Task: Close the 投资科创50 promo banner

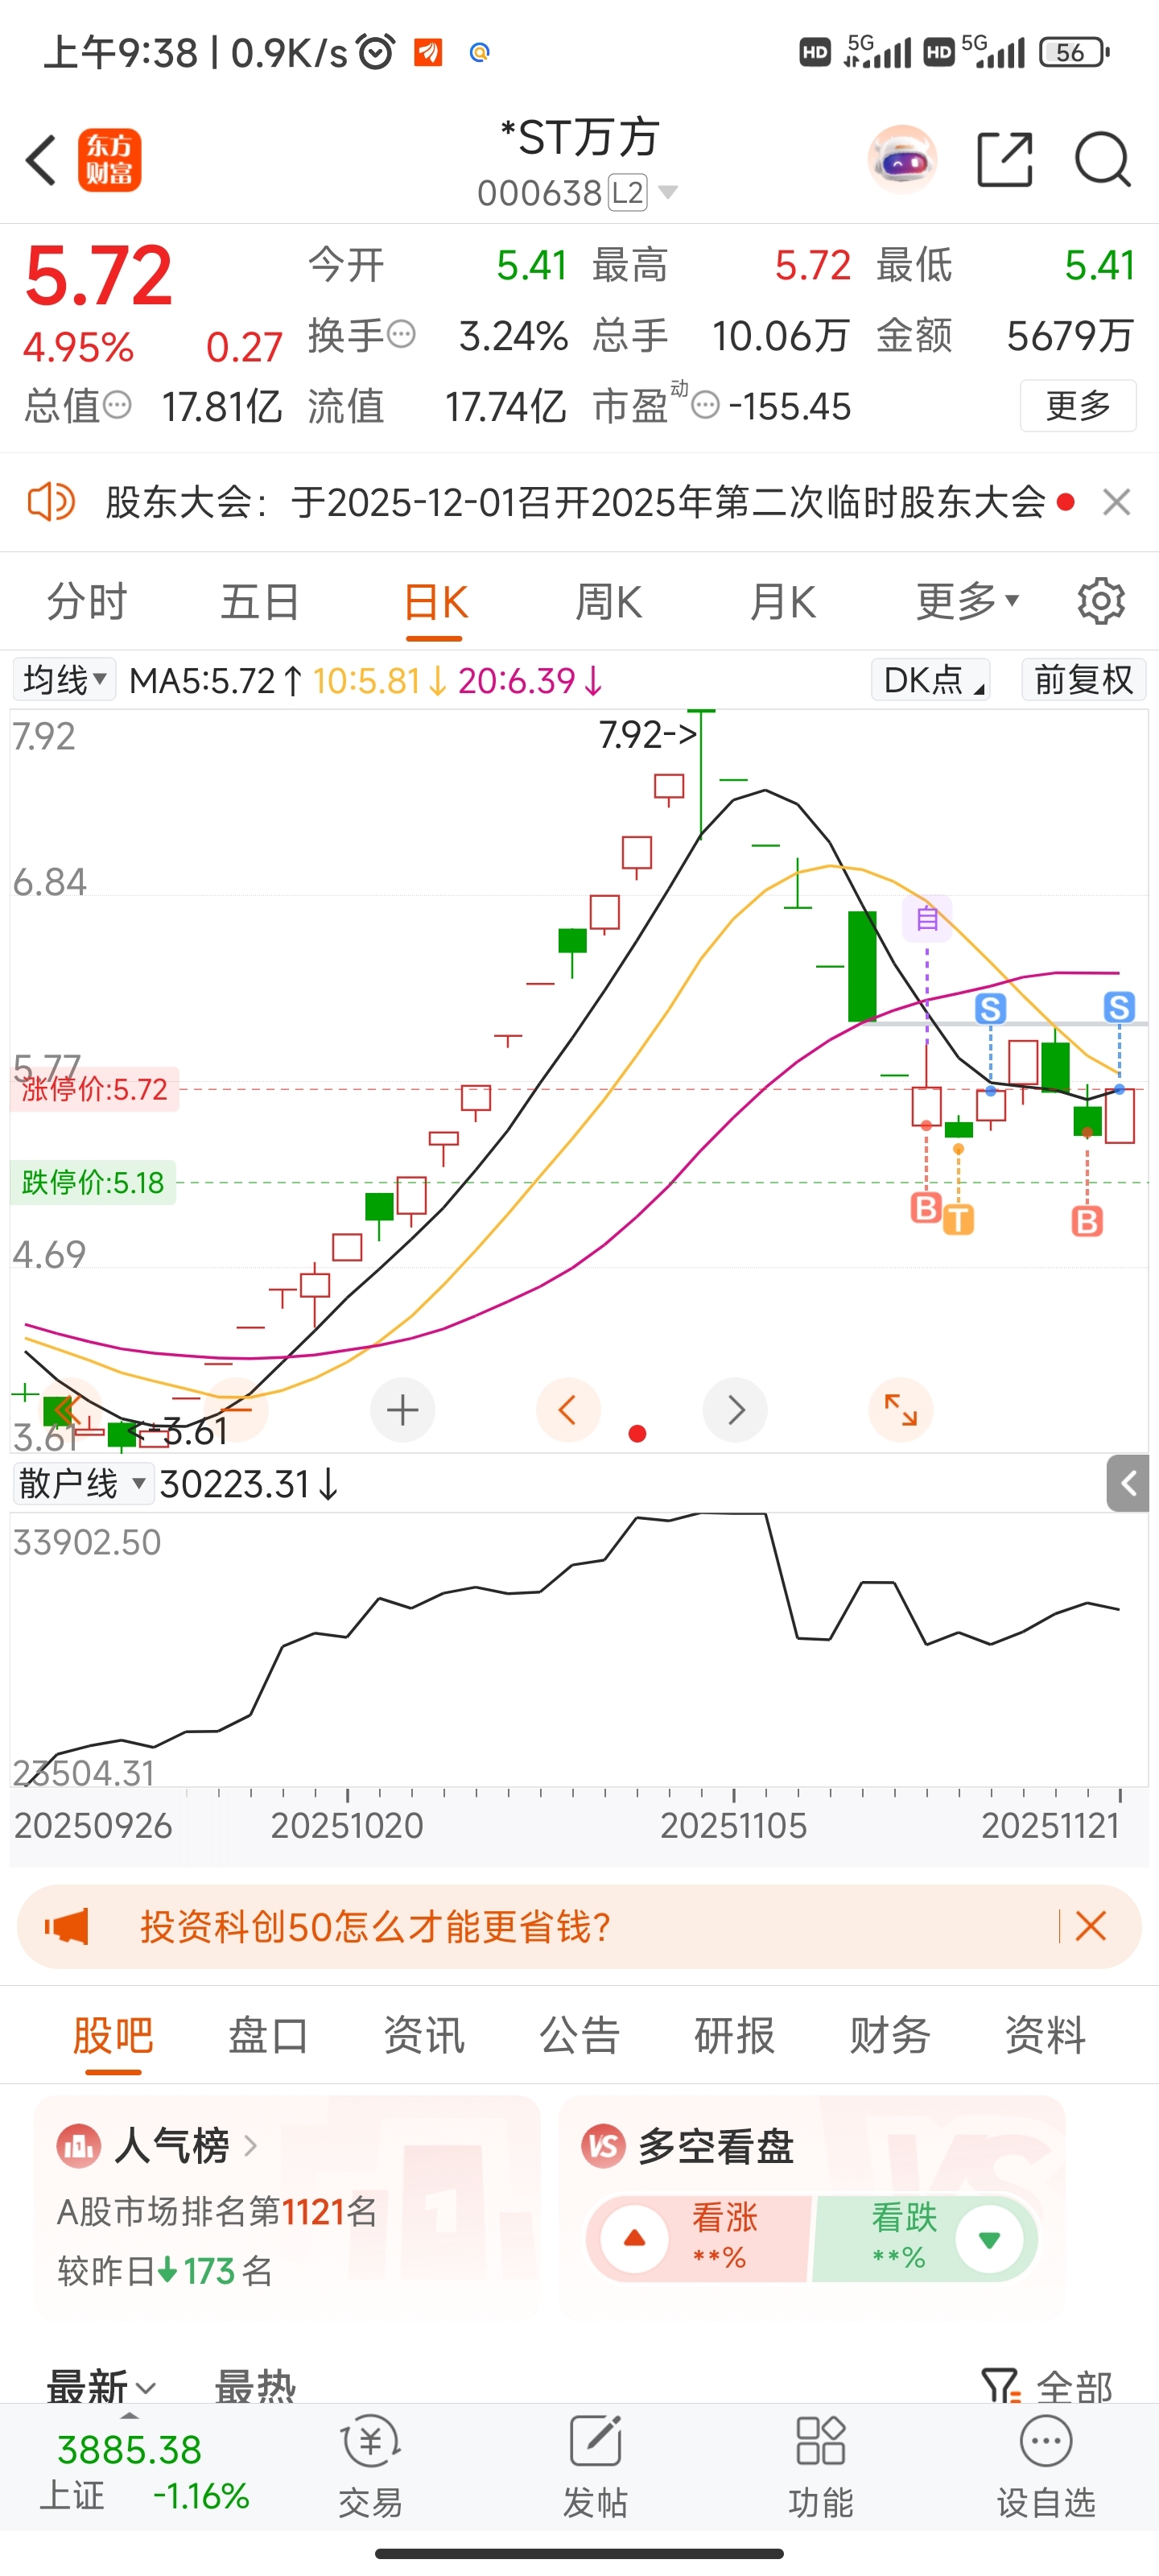Action: (x=1090, y=1926)
